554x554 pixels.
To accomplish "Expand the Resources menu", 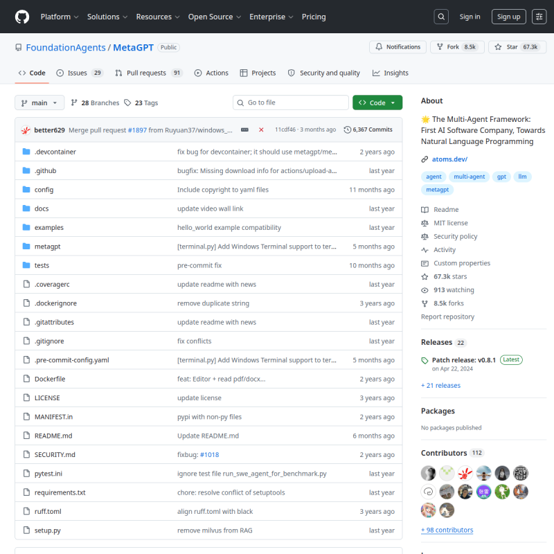I will [x=158, y=17].
